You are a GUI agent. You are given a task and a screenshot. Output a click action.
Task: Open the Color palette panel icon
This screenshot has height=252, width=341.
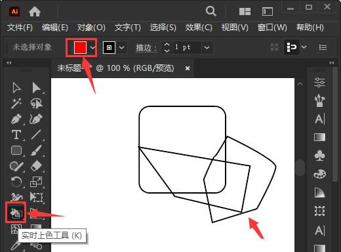[x=319, y=174]
